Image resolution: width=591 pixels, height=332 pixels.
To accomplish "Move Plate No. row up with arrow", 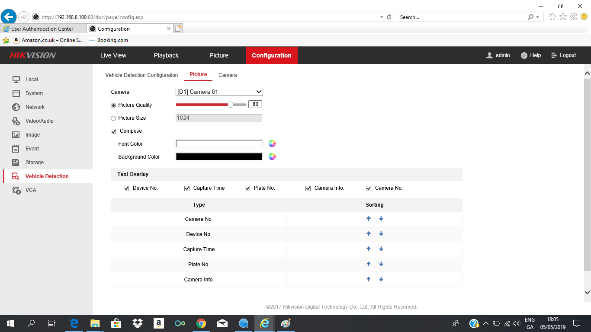I will (x=369, y=264).
